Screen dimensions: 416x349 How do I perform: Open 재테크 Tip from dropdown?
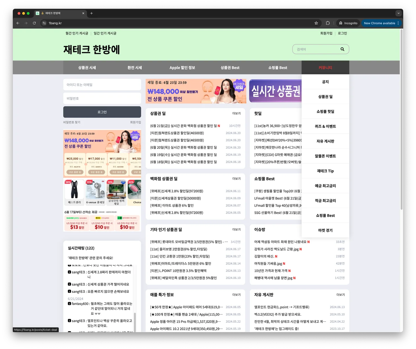coord(325,171)
